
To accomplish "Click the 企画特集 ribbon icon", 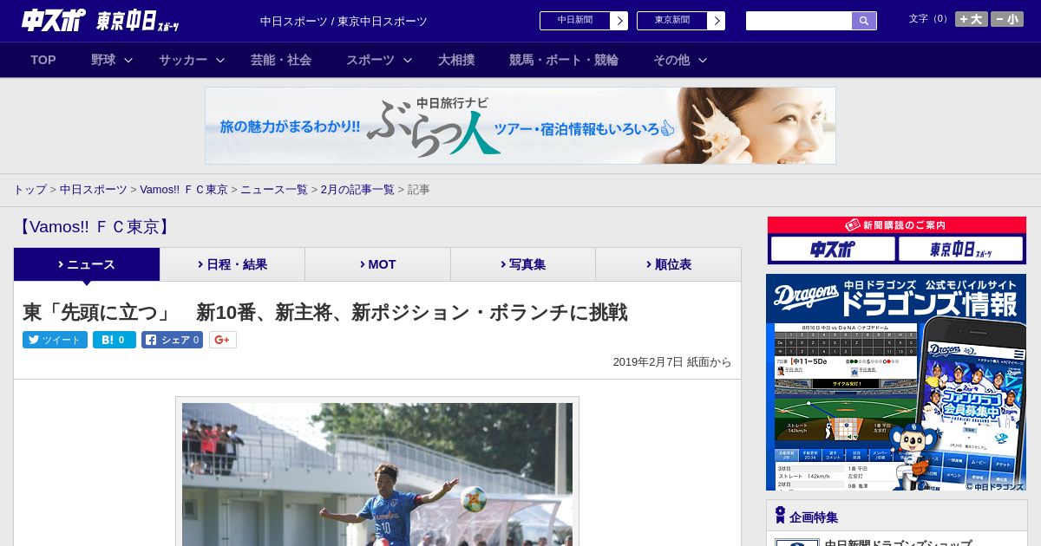I will (780, 516).
